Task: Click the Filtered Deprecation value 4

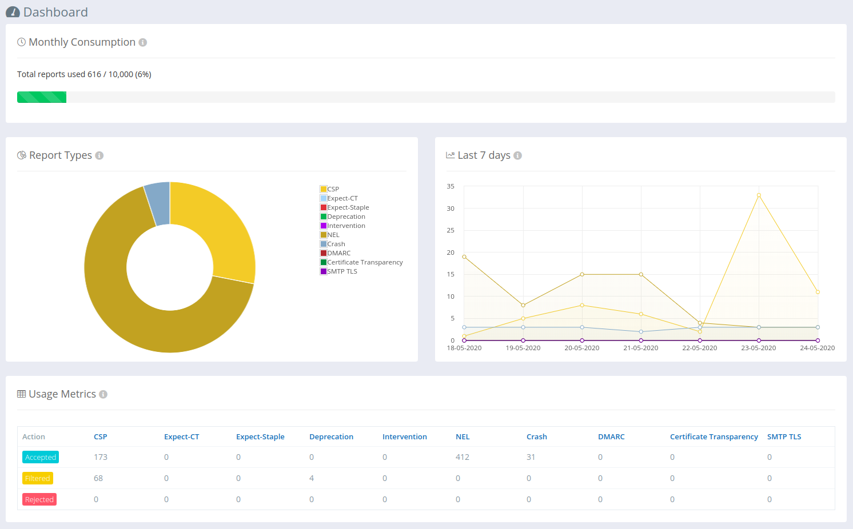Action: 312,478
